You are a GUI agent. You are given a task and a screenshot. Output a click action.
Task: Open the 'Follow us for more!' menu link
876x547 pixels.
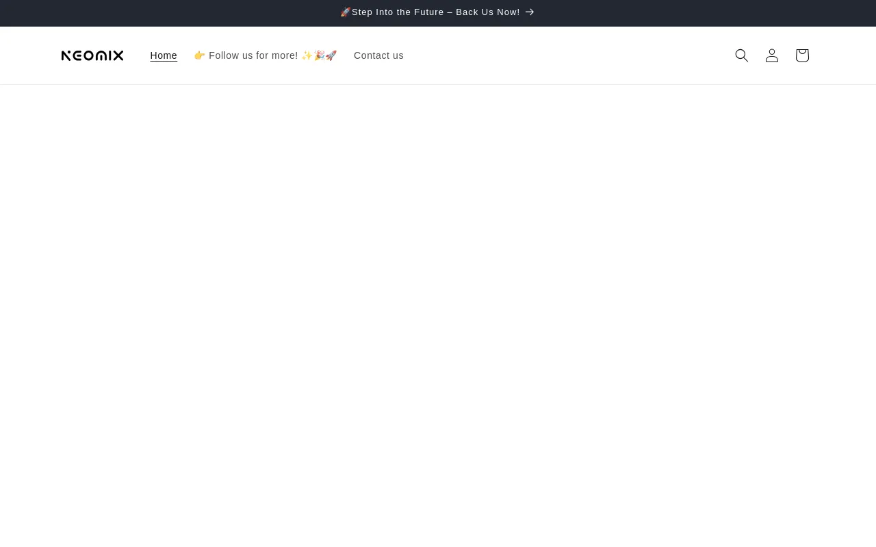(253, 55)
